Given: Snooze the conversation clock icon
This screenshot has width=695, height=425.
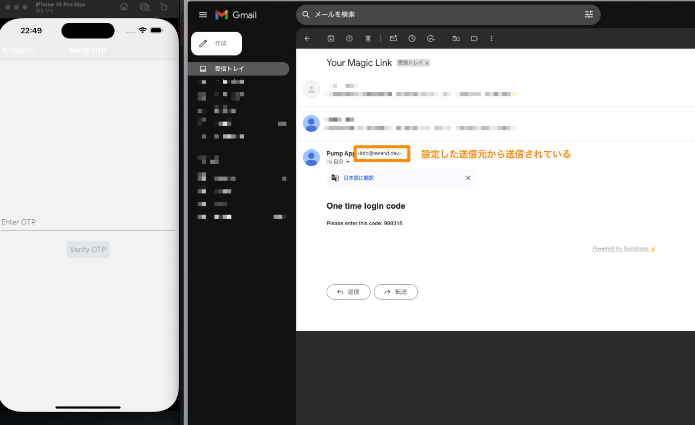Looking at the screenshot, I should 412,38.
